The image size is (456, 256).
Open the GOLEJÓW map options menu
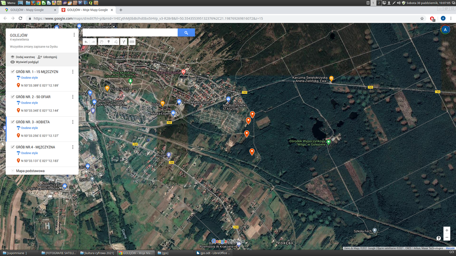pos(74,35)
